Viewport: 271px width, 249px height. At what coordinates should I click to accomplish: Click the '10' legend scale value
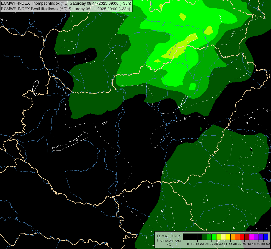tap(193, 244)
